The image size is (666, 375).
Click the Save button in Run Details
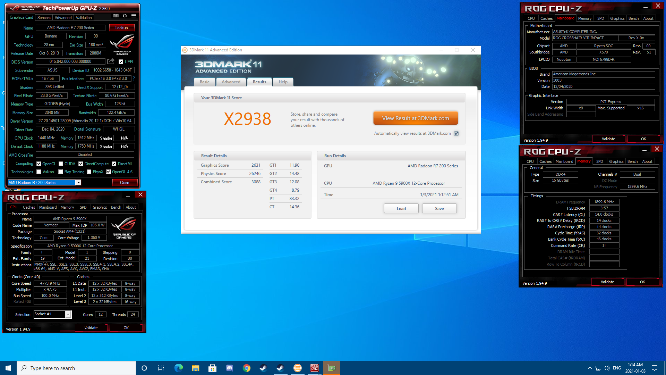tap(439, 209)
